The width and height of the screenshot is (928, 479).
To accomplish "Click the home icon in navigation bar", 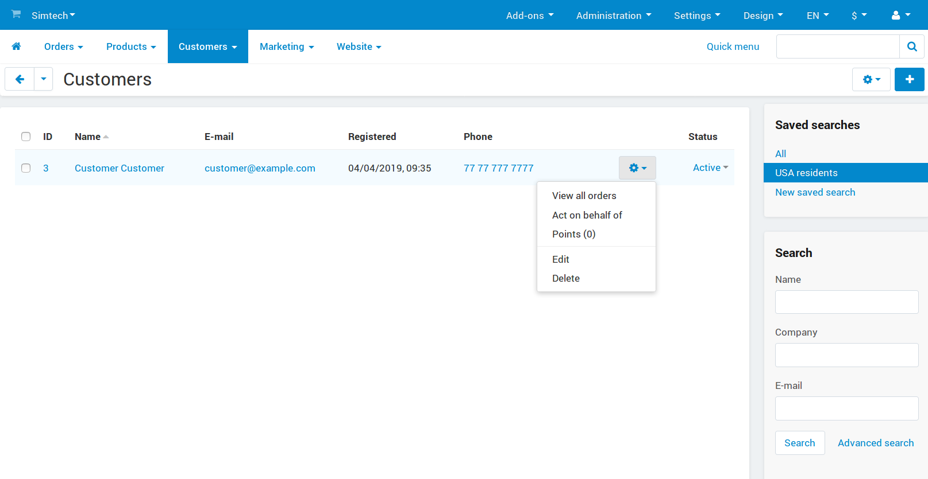I will pos(16,46).
